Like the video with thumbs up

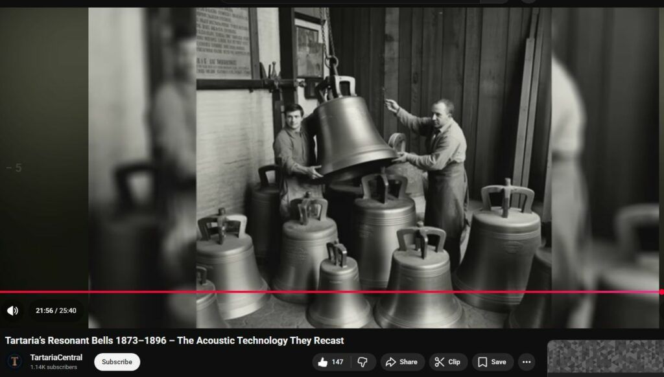tap(330, 362)
